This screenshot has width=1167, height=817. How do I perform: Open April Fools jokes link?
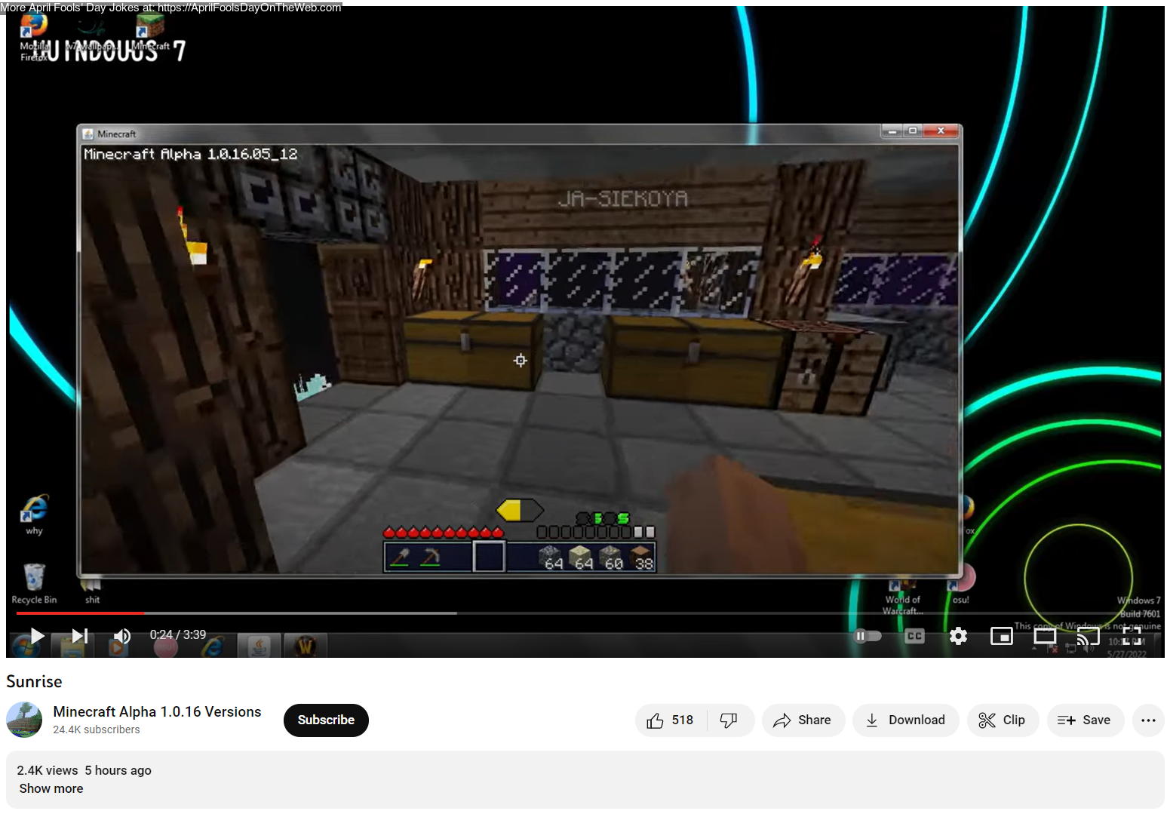[x=171, y=8]
